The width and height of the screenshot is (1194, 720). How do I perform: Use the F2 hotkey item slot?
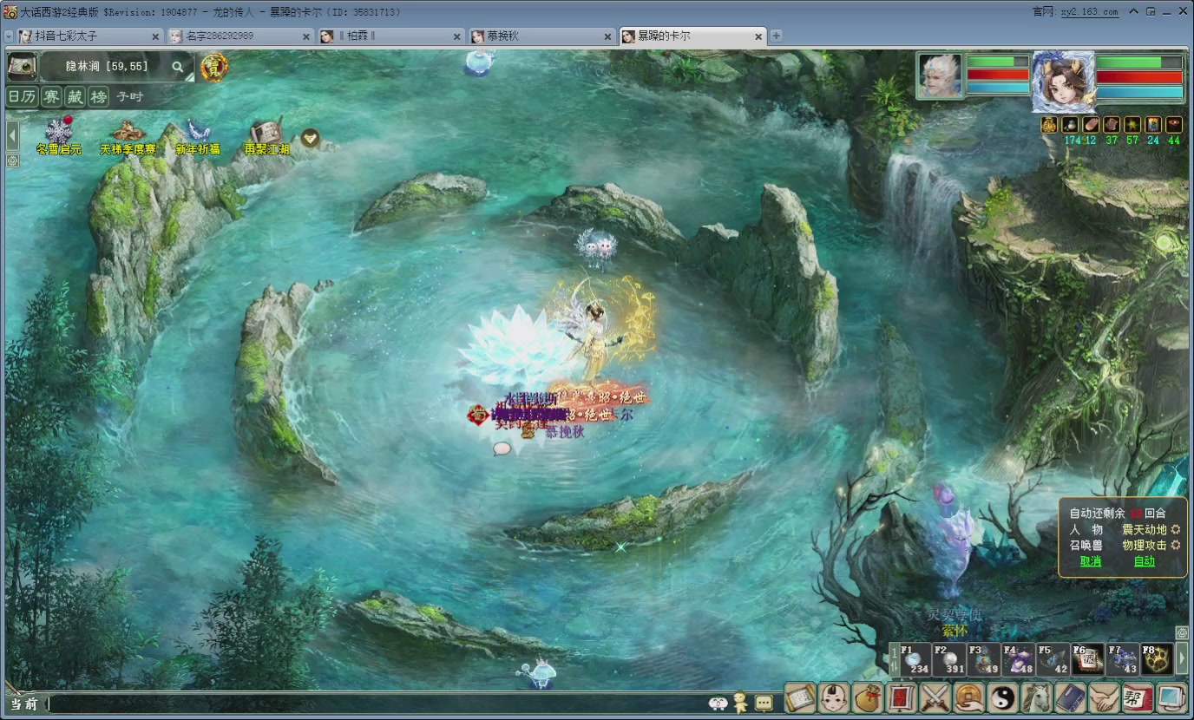pyautogui.click(x=949, y=659)
